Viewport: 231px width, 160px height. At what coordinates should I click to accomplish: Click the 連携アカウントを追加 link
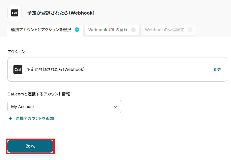(35, 119)
